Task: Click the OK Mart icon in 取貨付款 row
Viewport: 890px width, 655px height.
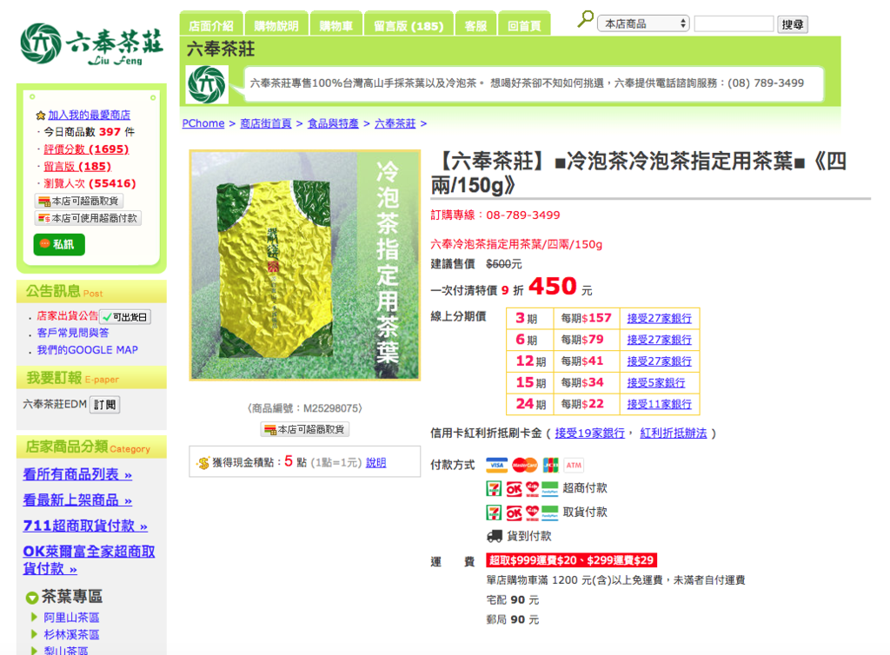Action: click(516, 512)
